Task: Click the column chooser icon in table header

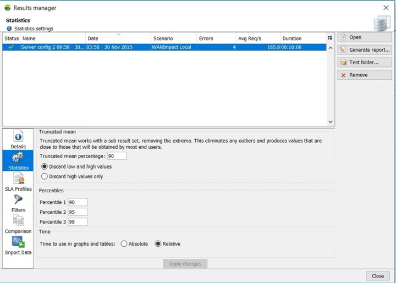Action: pos(330,38)
